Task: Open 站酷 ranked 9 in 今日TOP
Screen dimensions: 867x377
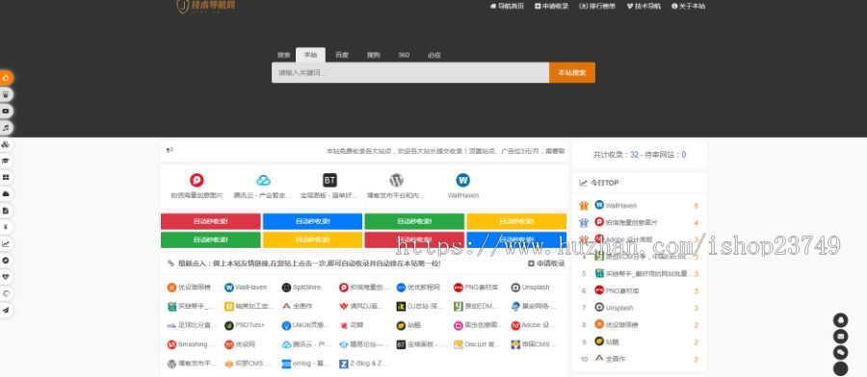Action: [x=607, y=341]
